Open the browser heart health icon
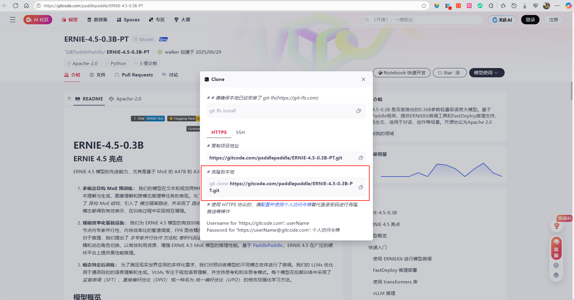Screen dimensions: 574x300 click(536, 6)
